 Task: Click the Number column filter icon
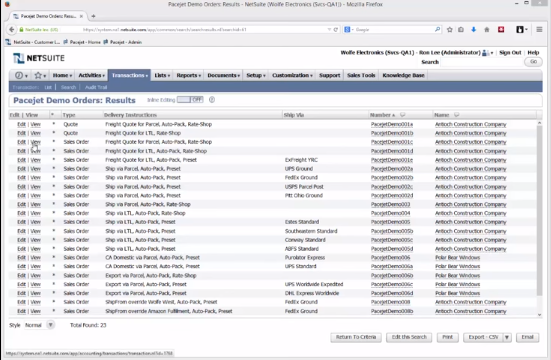pos(403,115)
